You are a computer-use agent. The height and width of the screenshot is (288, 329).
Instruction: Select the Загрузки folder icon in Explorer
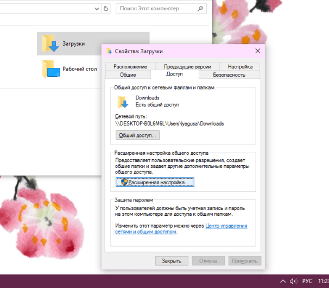tap(50, 43)
